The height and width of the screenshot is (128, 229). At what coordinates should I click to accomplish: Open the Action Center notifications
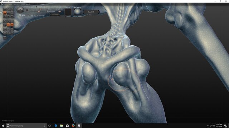(x=225, y=126)
